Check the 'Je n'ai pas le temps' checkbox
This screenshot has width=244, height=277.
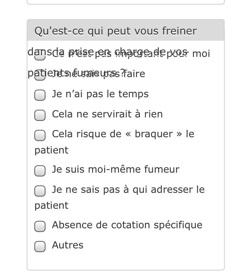pos(40,95)
